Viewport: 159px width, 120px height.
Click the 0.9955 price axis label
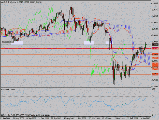[155, 23]
